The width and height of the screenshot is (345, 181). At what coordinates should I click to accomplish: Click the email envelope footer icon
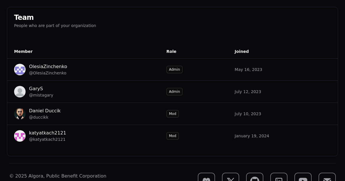pyautogui.click(x=327, y=178)
